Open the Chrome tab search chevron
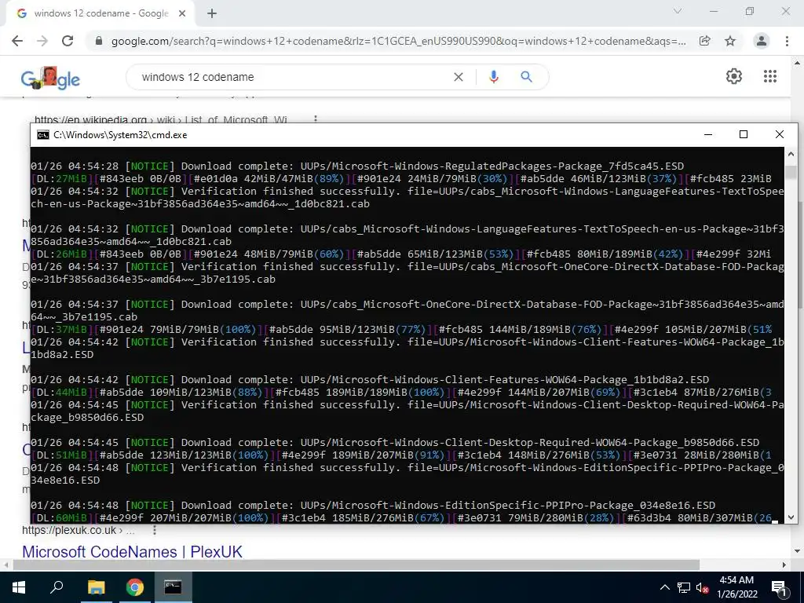 coord(678,11)
